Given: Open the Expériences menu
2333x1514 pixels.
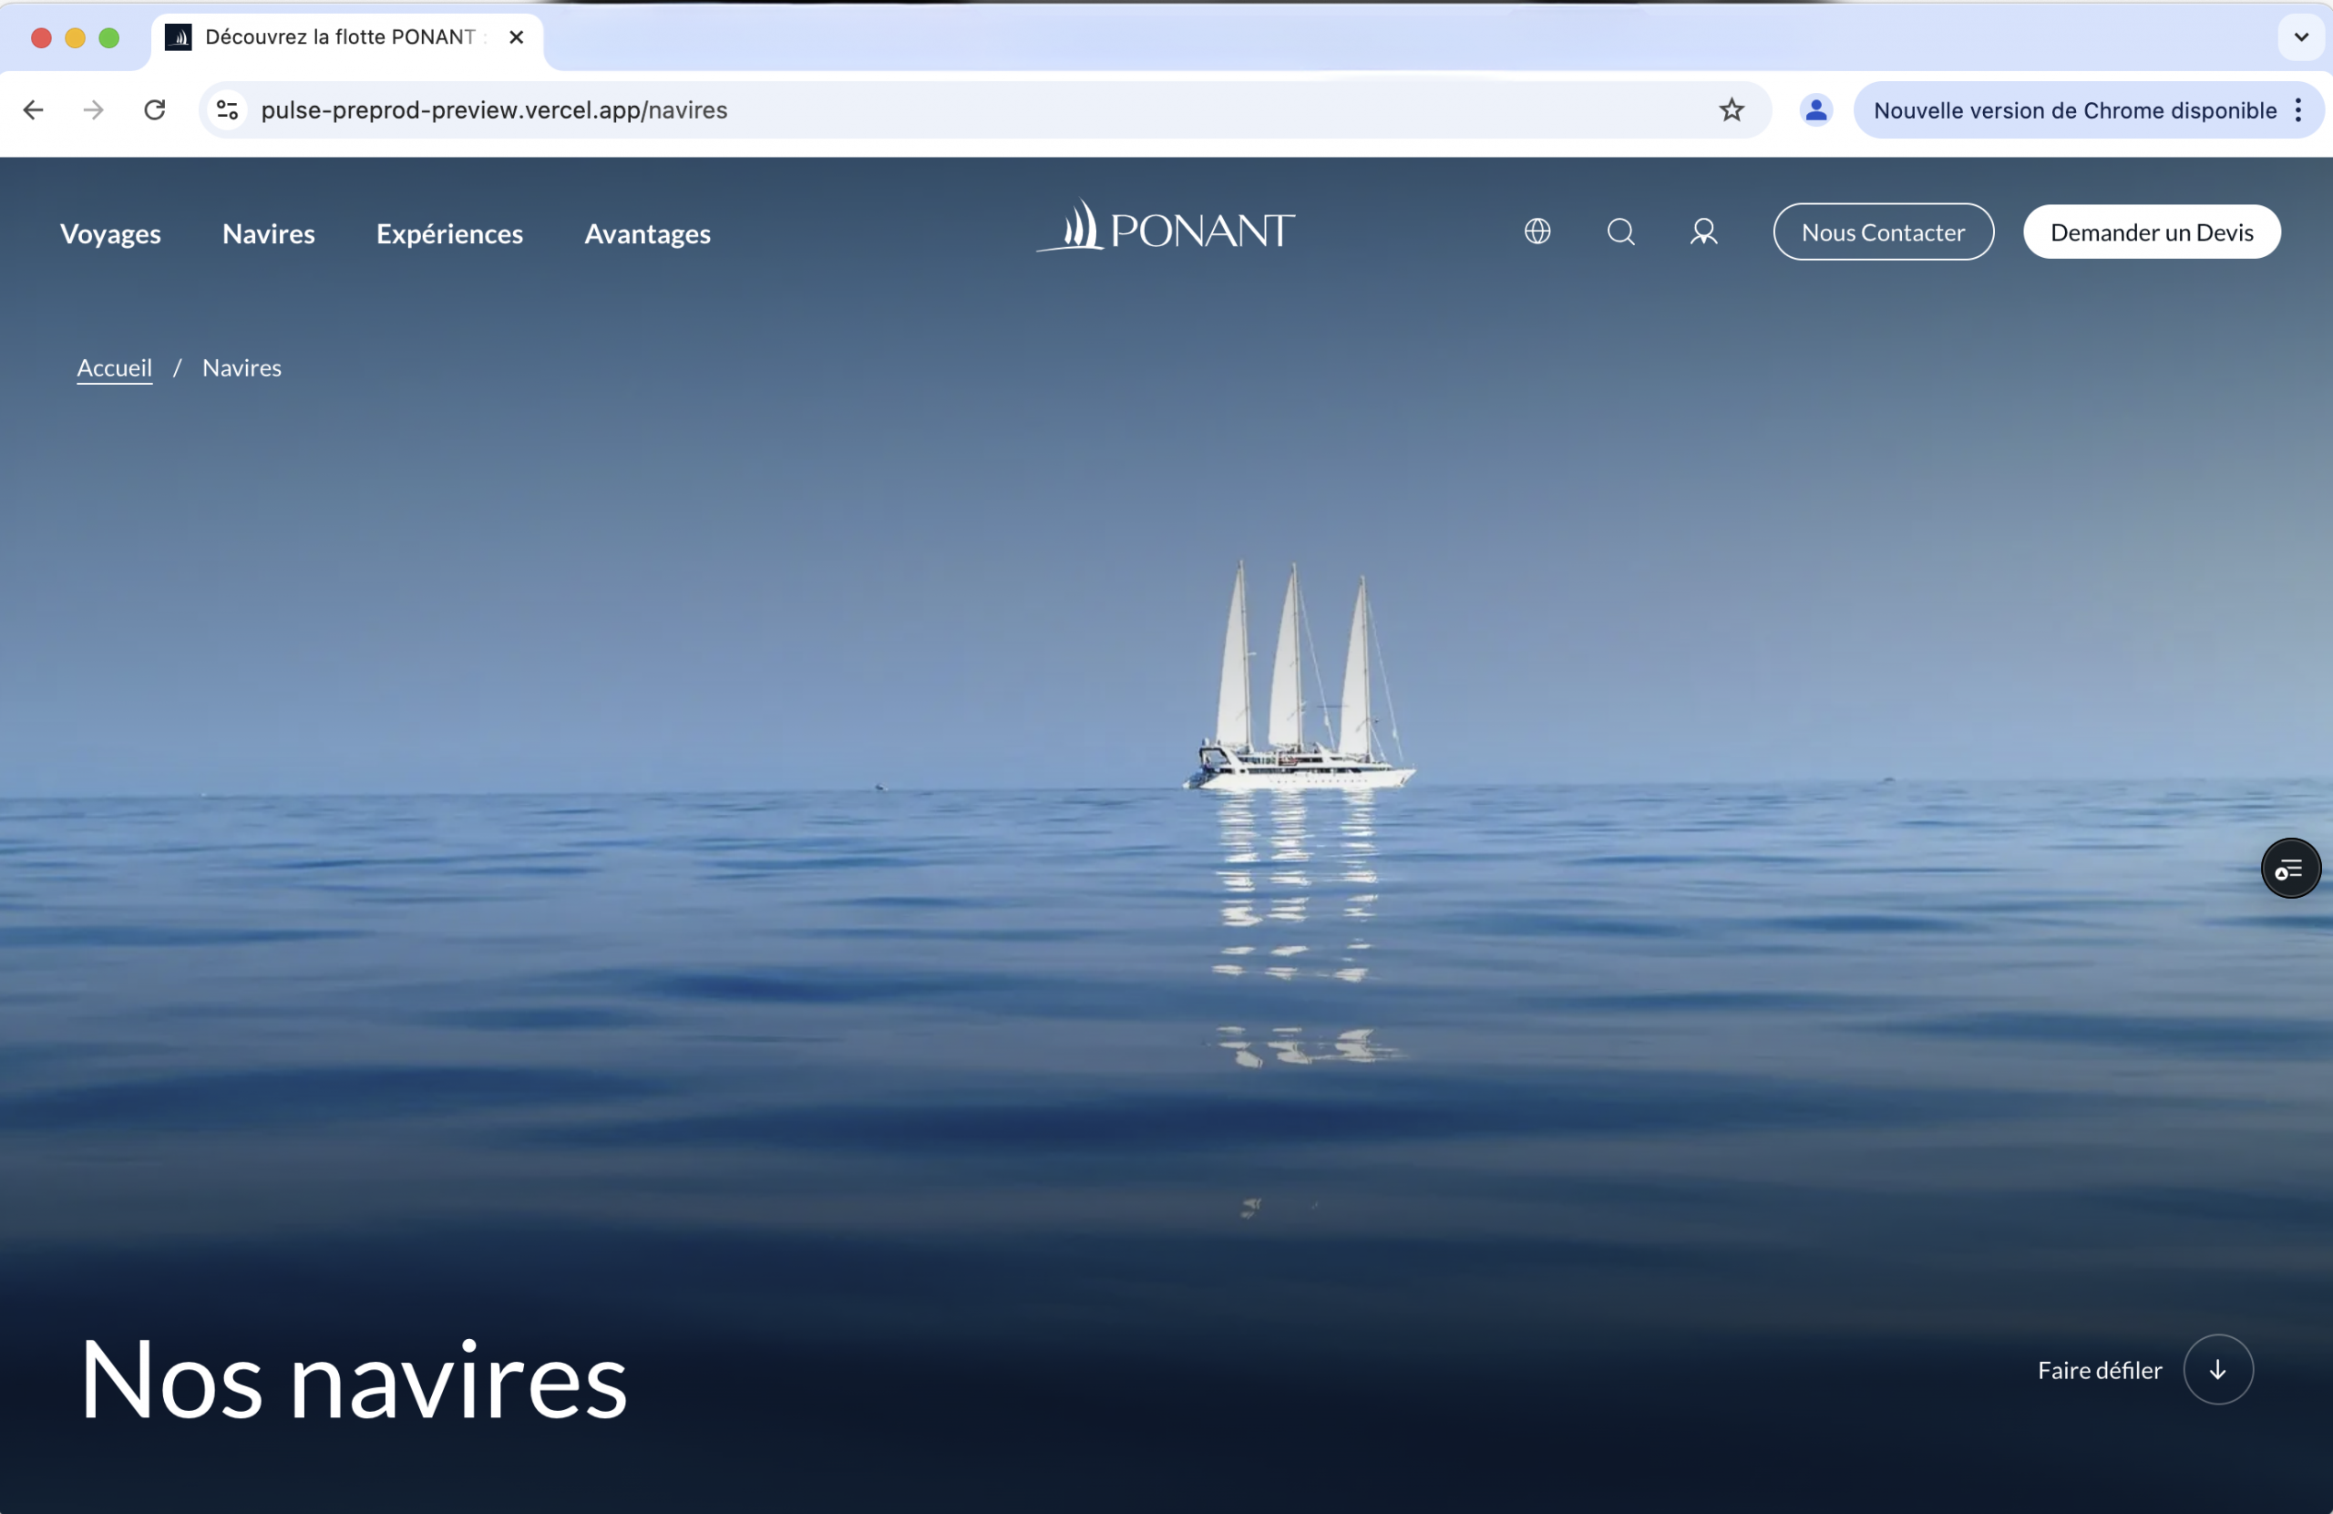Looking at the screenshot, I should (450, 233).
